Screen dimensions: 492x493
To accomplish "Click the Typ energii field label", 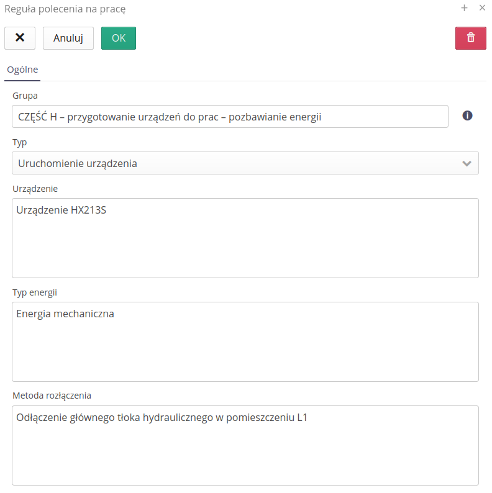I will click(35, 292).
